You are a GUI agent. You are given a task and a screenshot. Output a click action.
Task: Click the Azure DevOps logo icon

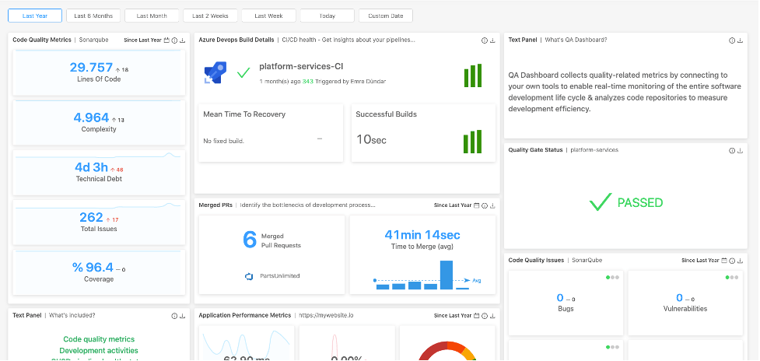pyautogui.click(x=214, y=74)
